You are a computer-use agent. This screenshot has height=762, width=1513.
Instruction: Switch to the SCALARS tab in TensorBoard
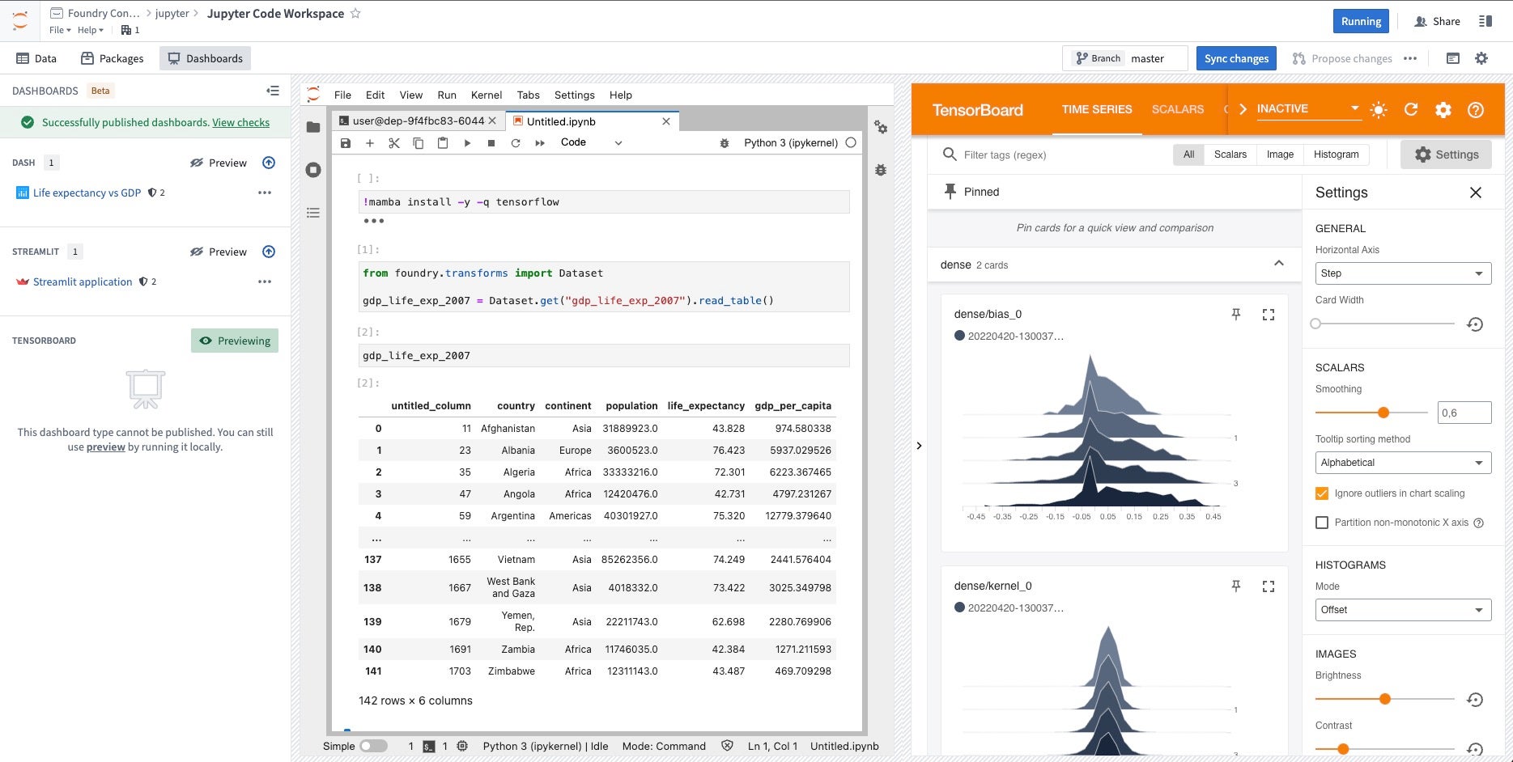(x=1178, y=109)
